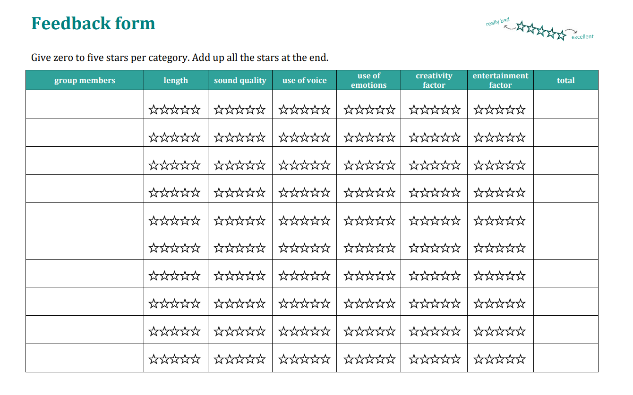Screen dimensions: 633x395
Task: Click the total cell in the last row
Action: 565,358
